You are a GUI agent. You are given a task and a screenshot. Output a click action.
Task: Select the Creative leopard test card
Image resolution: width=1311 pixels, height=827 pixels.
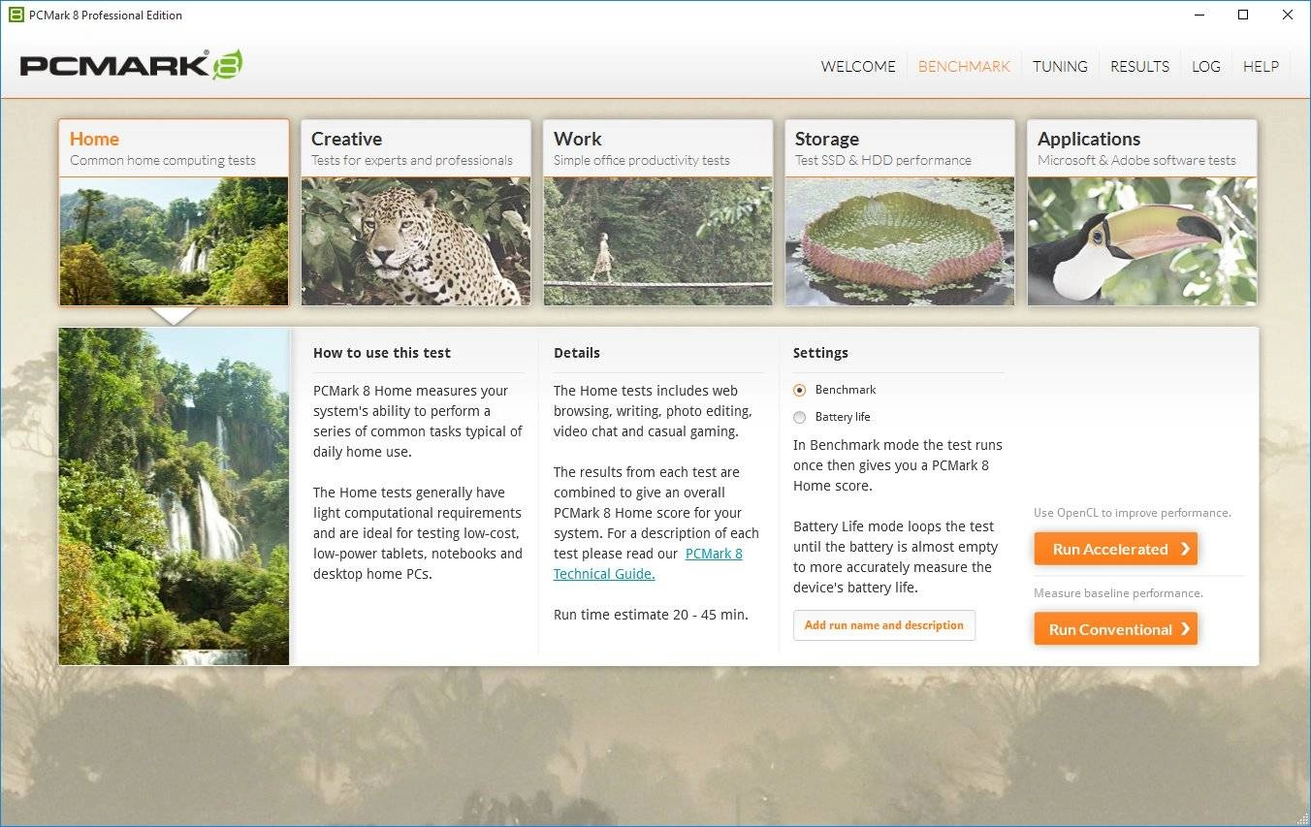click(x=416, y=212)
